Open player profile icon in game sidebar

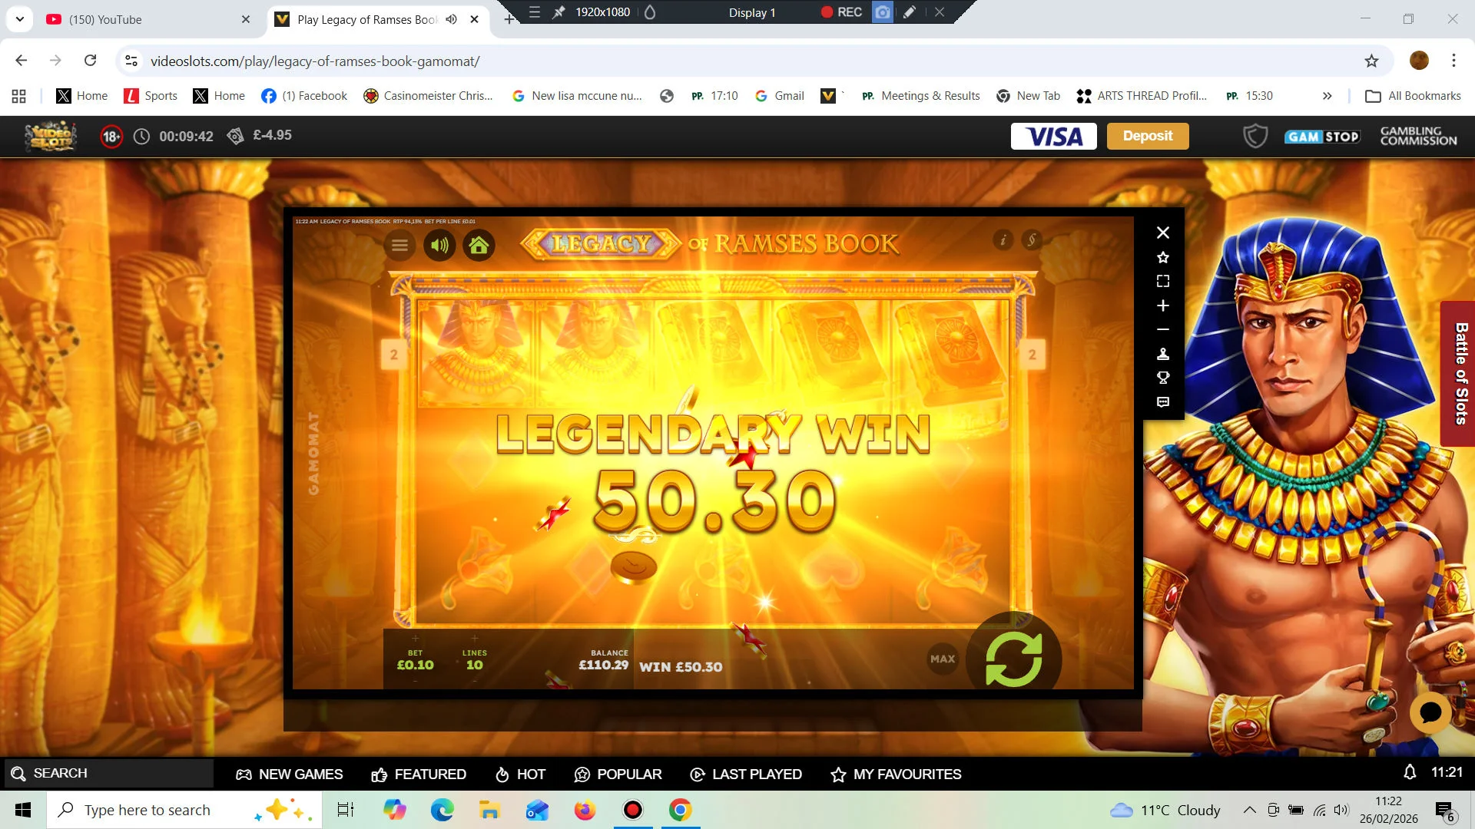(x=1163, y=354)
